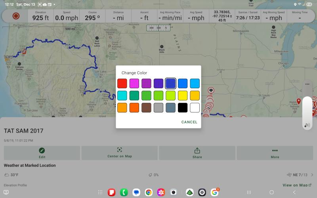Tap the Edit pencil button
Screen dimensions: 317x198
click(x=42, y=153)
